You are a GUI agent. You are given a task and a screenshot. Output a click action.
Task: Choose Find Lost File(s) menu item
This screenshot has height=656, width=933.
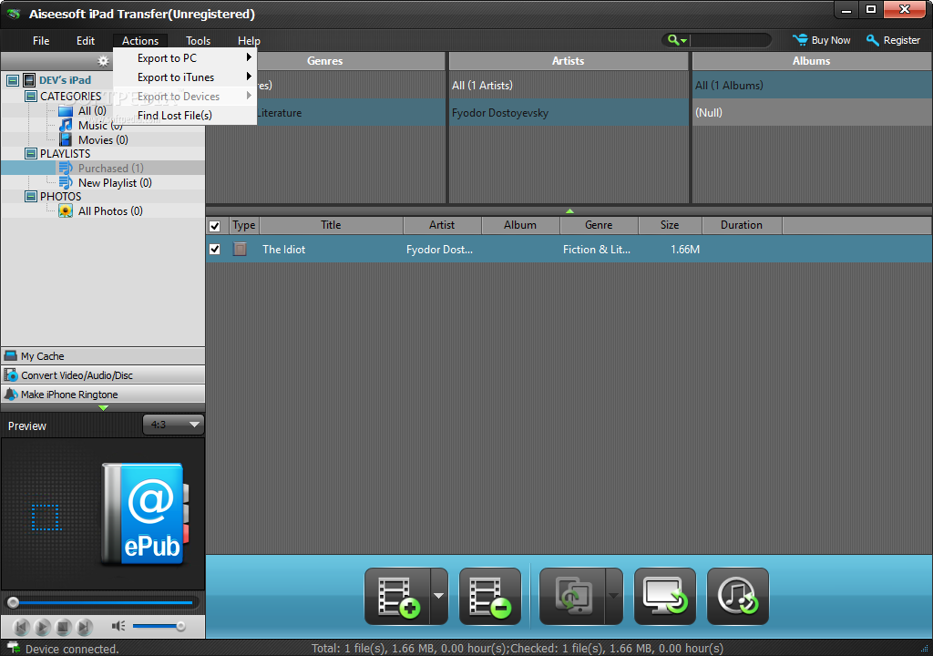pos(185,115)
